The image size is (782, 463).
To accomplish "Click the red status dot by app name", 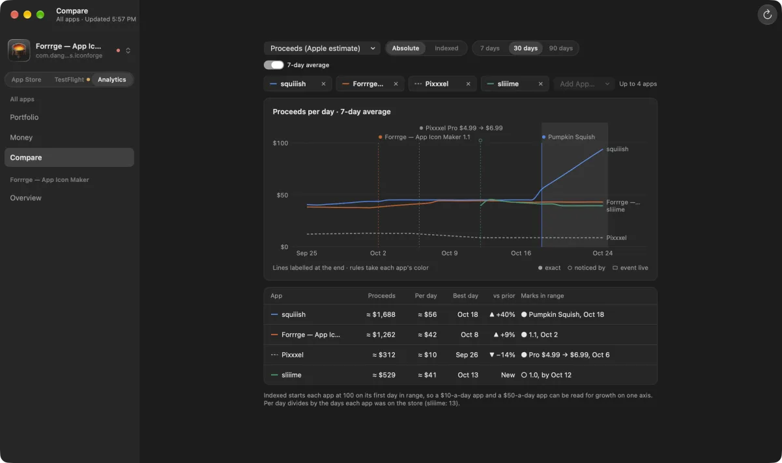I will pos(118,50).
